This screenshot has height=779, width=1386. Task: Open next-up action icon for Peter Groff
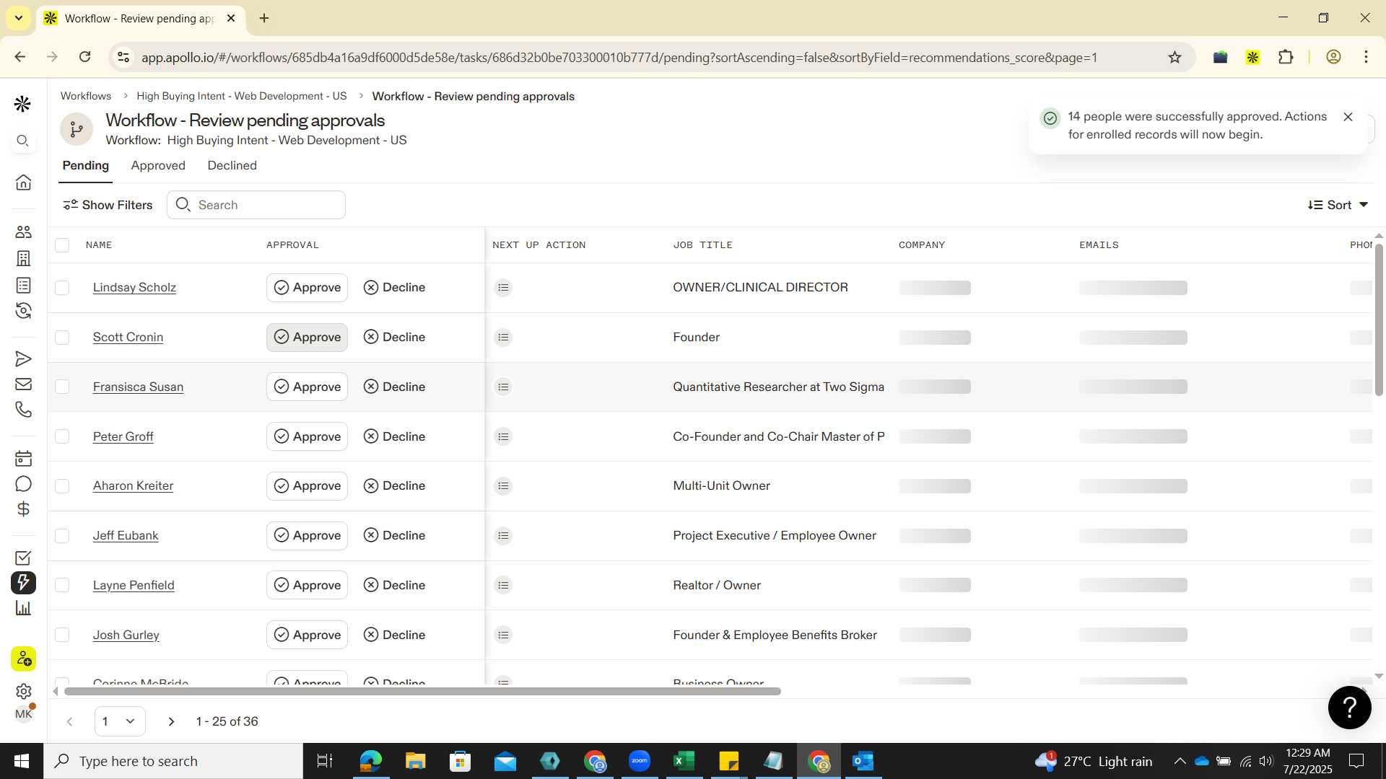pyautogui.click(x=503, y=437)
